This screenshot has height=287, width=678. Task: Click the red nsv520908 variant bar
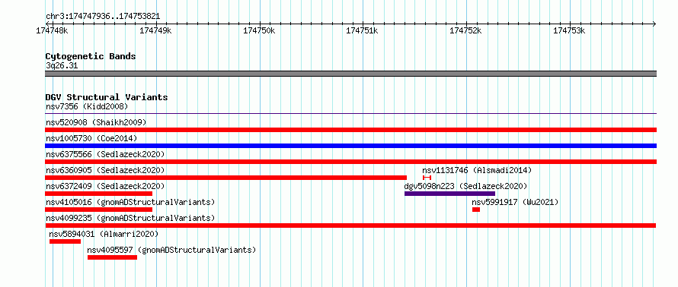tap(350, 130)
